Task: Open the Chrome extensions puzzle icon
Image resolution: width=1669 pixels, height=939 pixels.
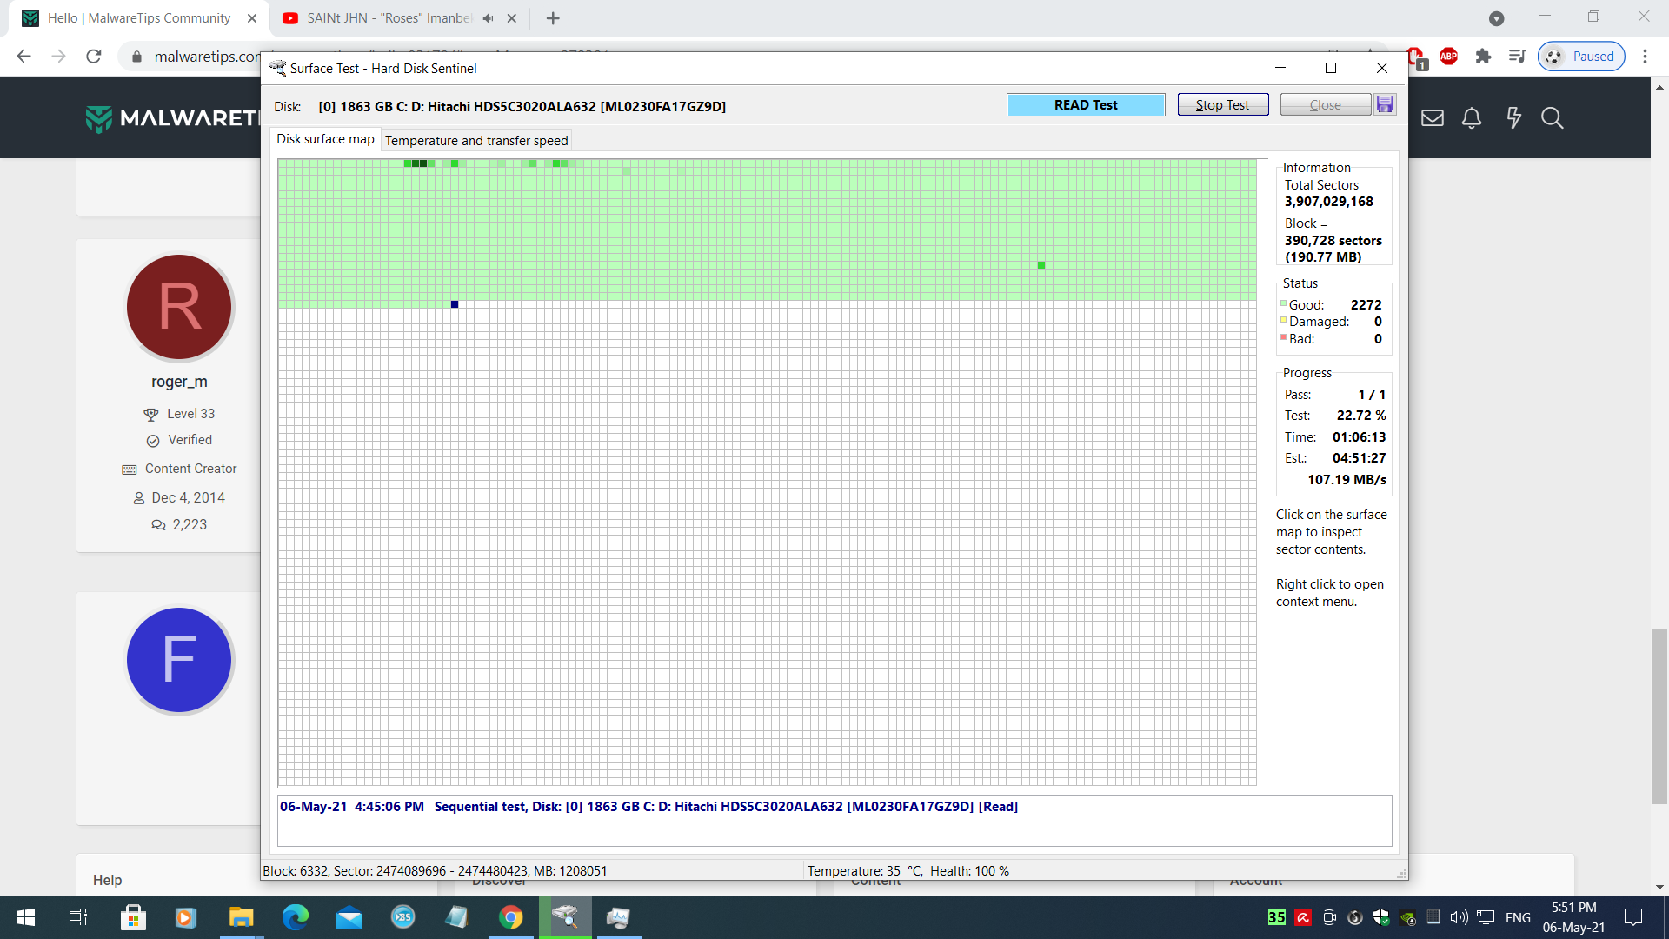Action: click(1483, 57)
